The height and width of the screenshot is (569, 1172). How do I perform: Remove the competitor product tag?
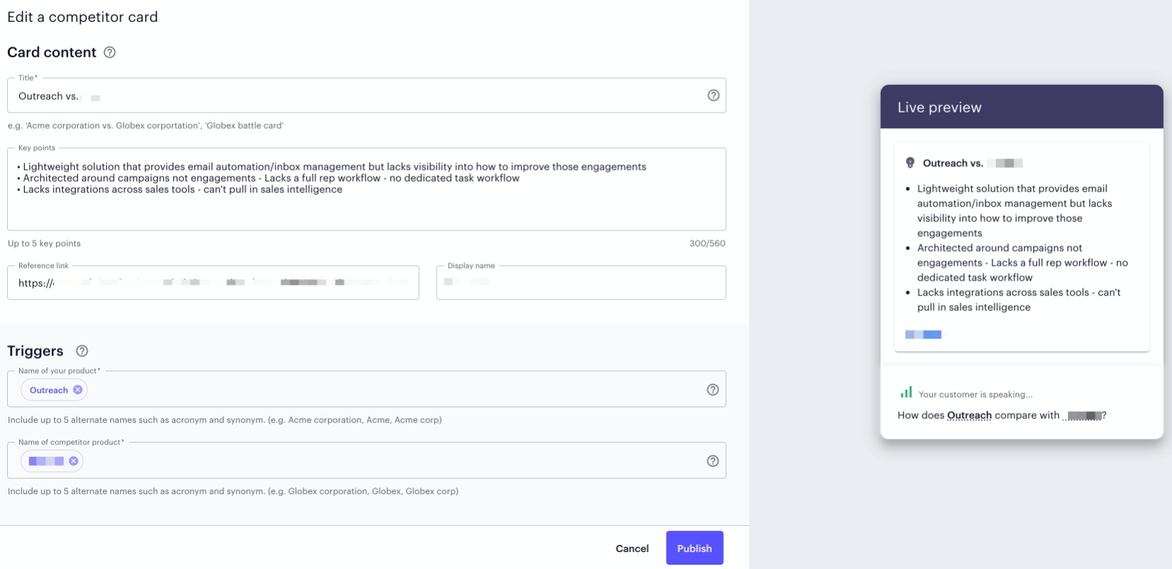tap(74, 461)
